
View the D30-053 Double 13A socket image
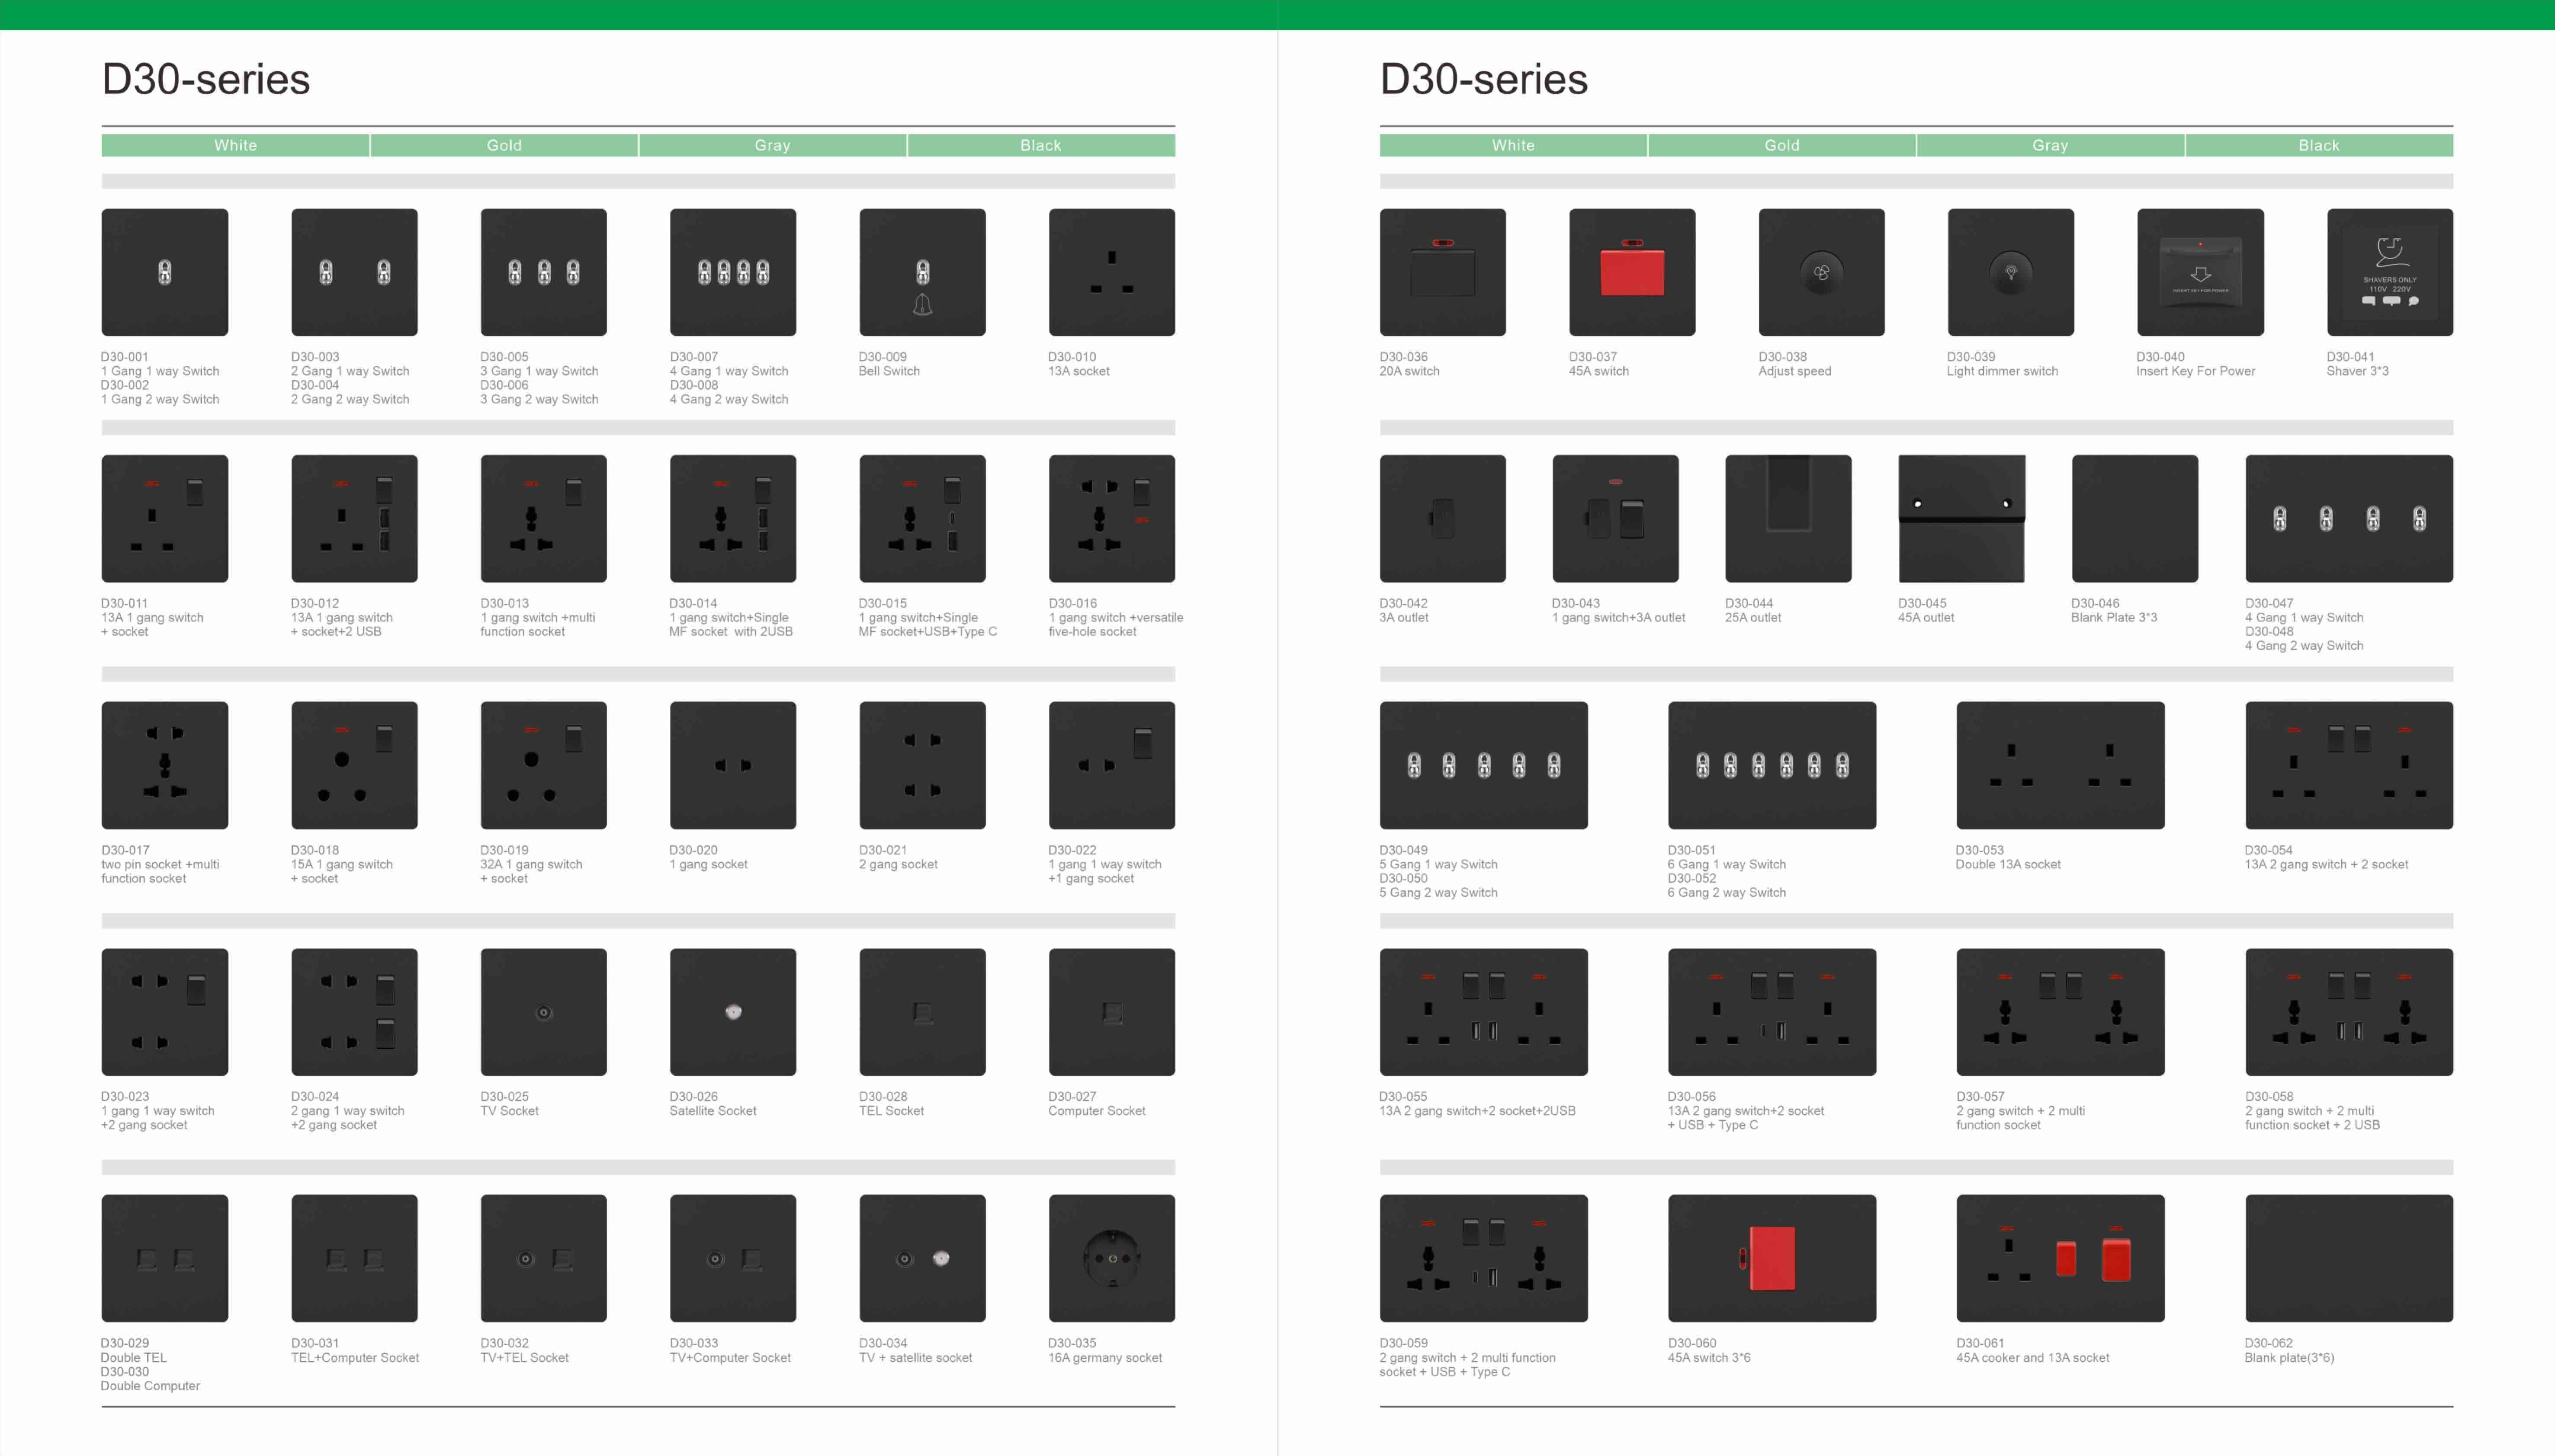coord(2061,765)
